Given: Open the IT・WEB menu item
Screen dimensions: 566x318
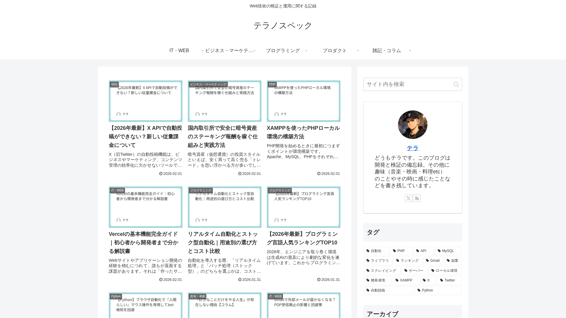Looking at the screenshot, I should click(179, 51).
